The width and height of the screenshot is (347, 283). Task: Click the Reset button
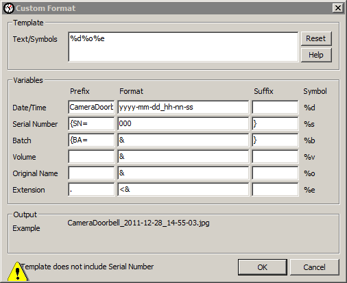tap(316, 38)
